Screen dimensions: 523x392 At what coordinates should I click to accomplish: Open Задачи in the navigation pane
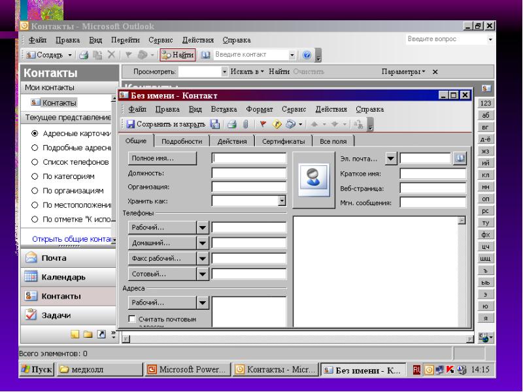coord(69,315)
